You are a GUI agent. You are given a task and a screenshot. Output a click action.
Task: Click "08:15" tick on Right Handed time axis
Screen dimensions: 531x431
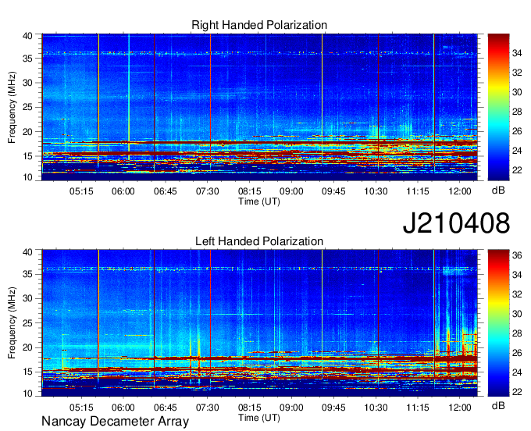point(250,191)
